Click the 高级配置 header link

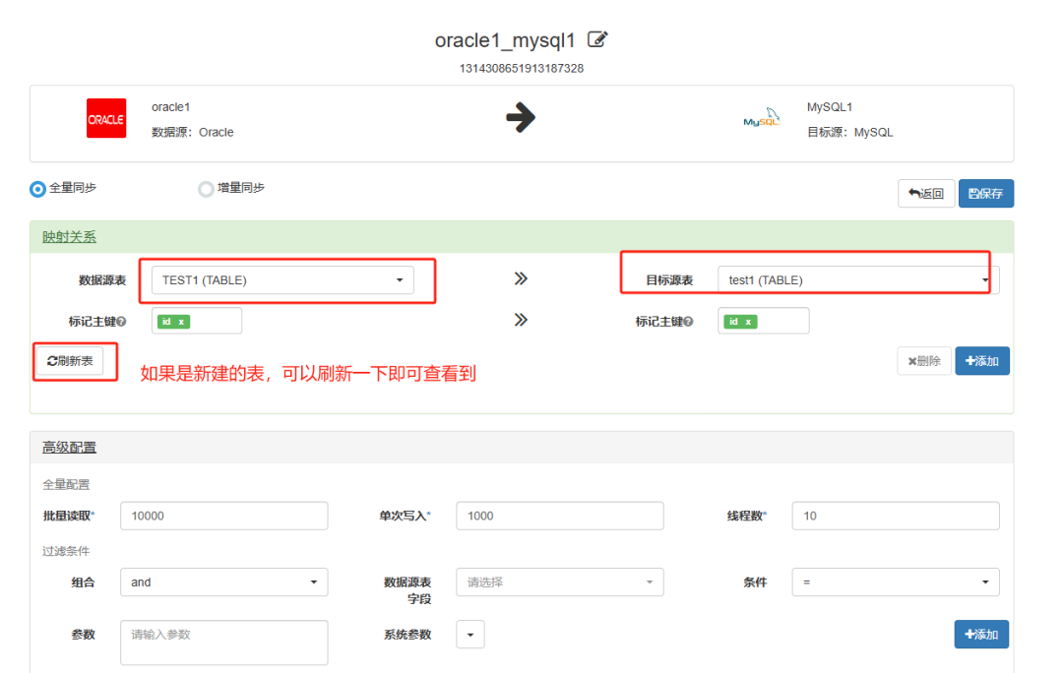click(69, 448)
